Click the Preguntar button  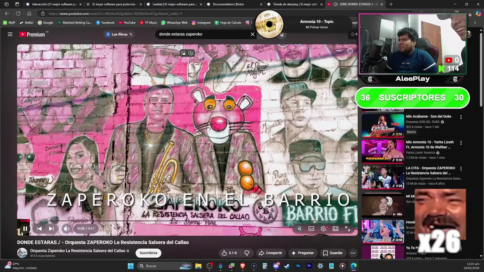(x=302, y=253)
